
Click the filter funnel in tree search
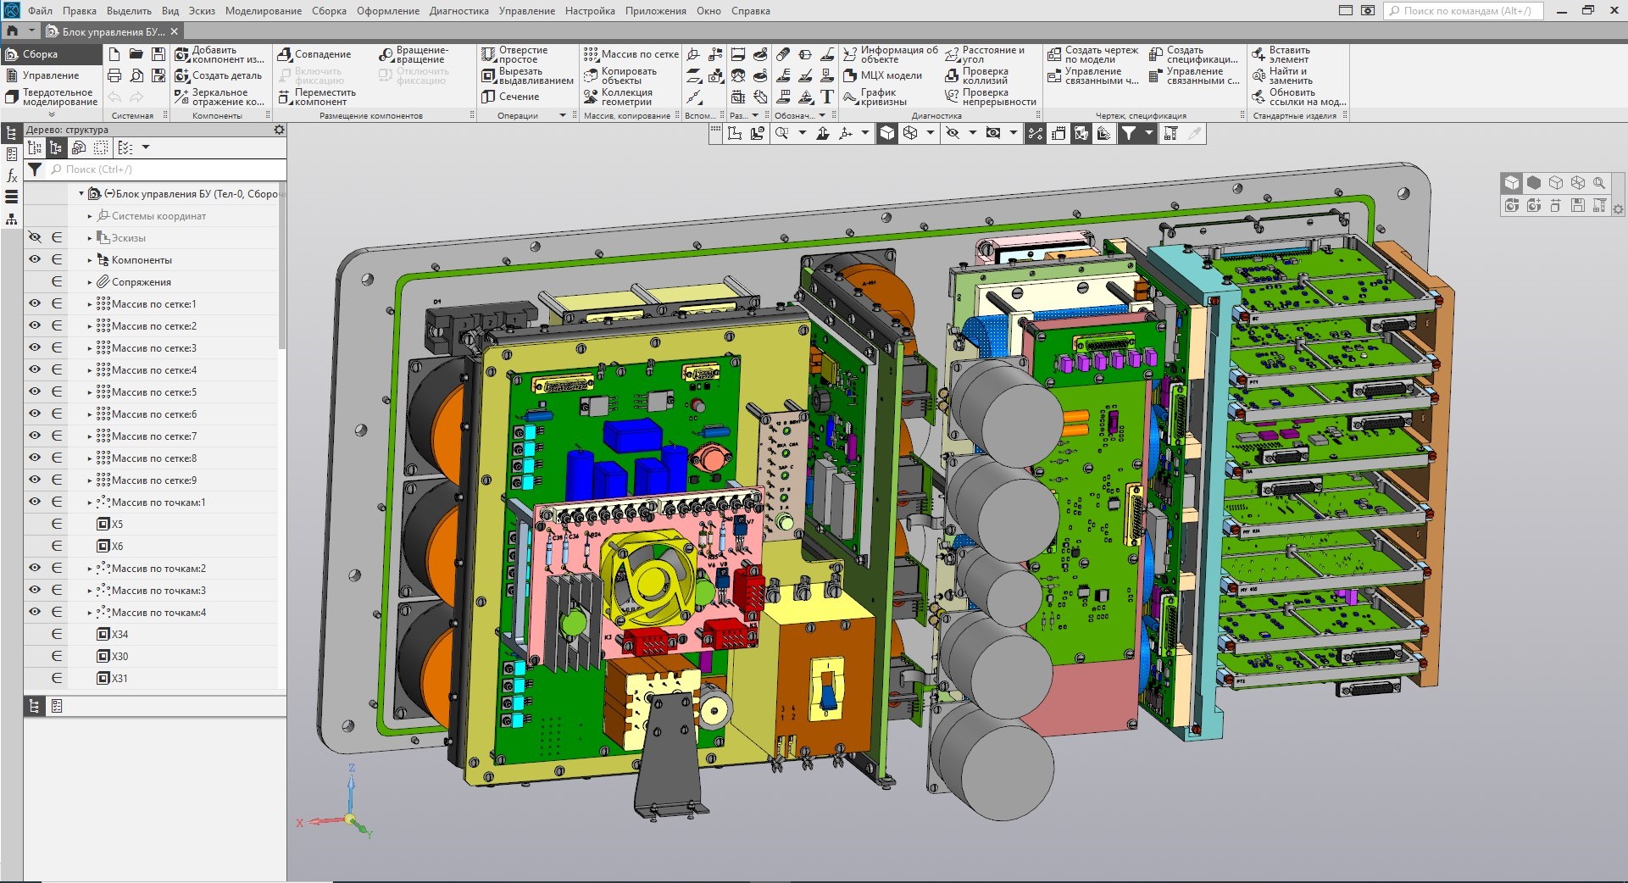35,169
